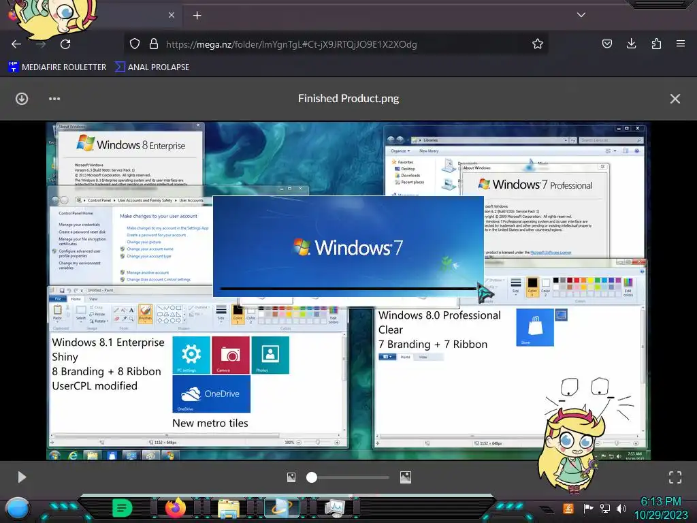
Task: Reload the current page
Action: (65, 44)
